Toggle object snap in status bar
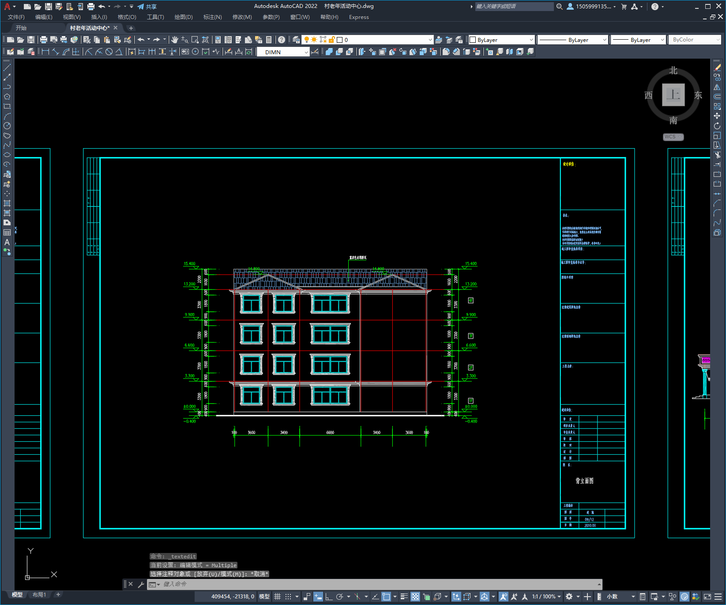Image resolution: width=726 pixels, height=605 pixels. point(386,597)
